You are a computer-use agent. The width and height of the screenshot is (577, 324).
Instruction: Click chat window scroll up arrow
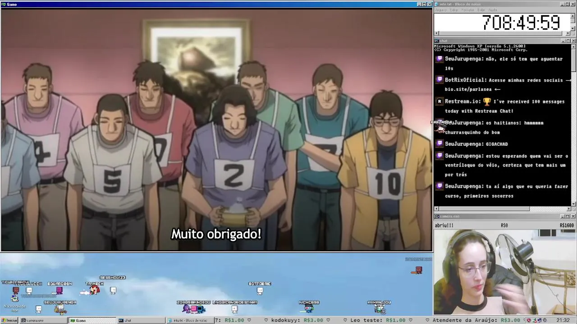(573, 46)
